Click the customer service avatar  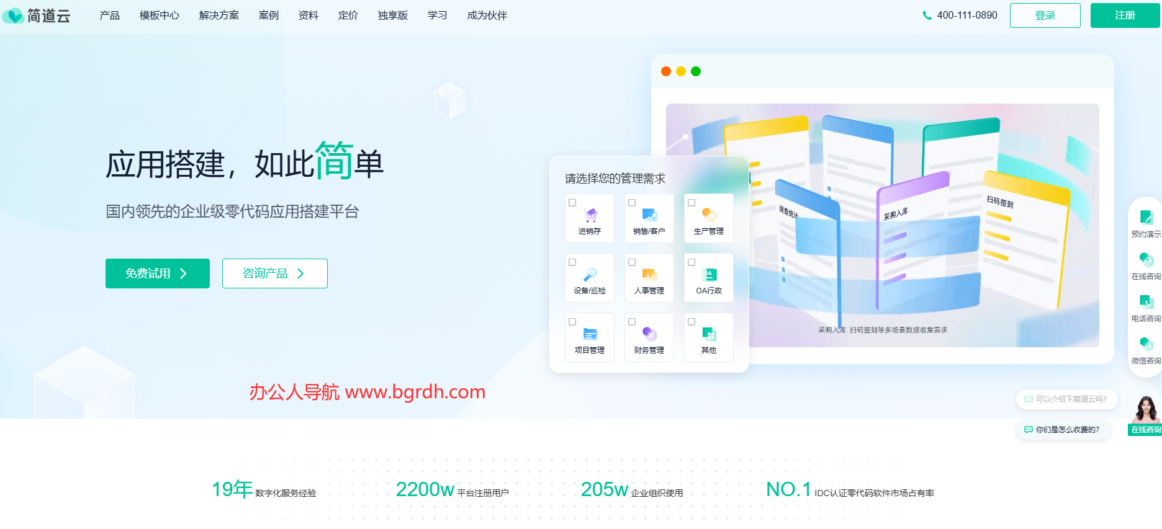1146,409
